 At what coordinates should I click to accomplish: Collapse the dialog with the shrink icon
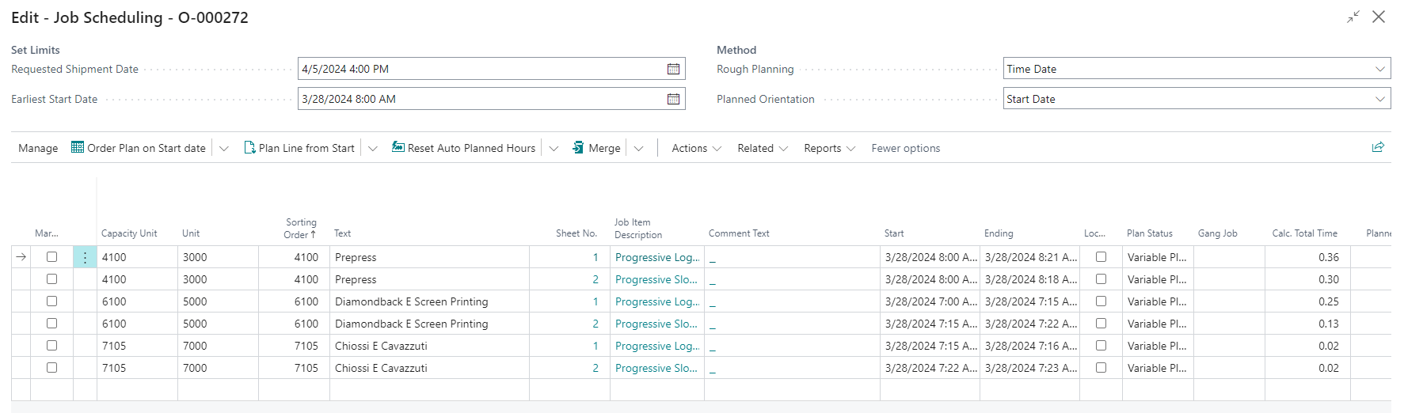1353,17
